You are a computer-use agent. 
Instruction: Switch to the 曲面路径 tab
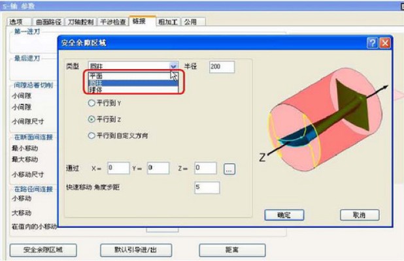(x=48, y=22)
